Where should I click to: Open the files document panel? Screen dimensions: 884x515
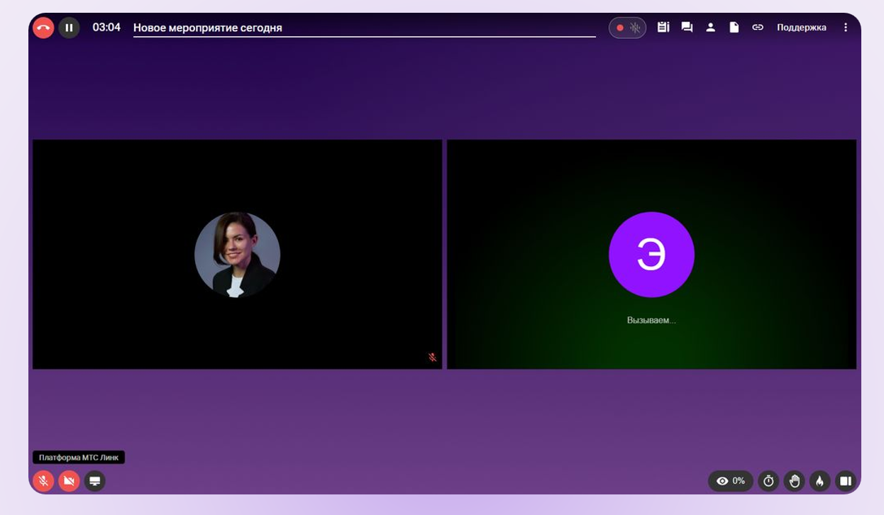coord(734,28)
